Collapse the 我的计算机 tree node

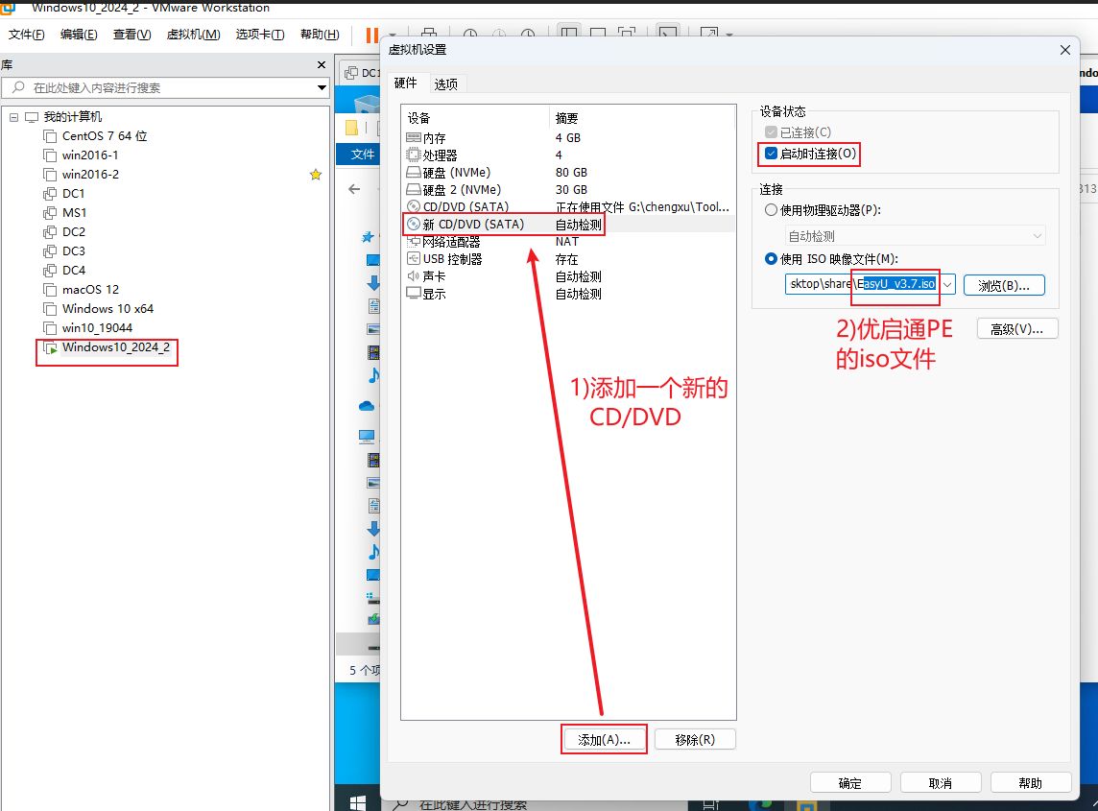tap(13, 117)
